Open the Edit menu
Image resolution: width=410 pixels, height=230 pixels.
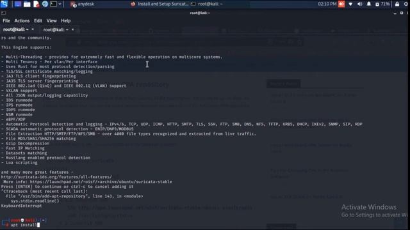click(x=38, y=20)
